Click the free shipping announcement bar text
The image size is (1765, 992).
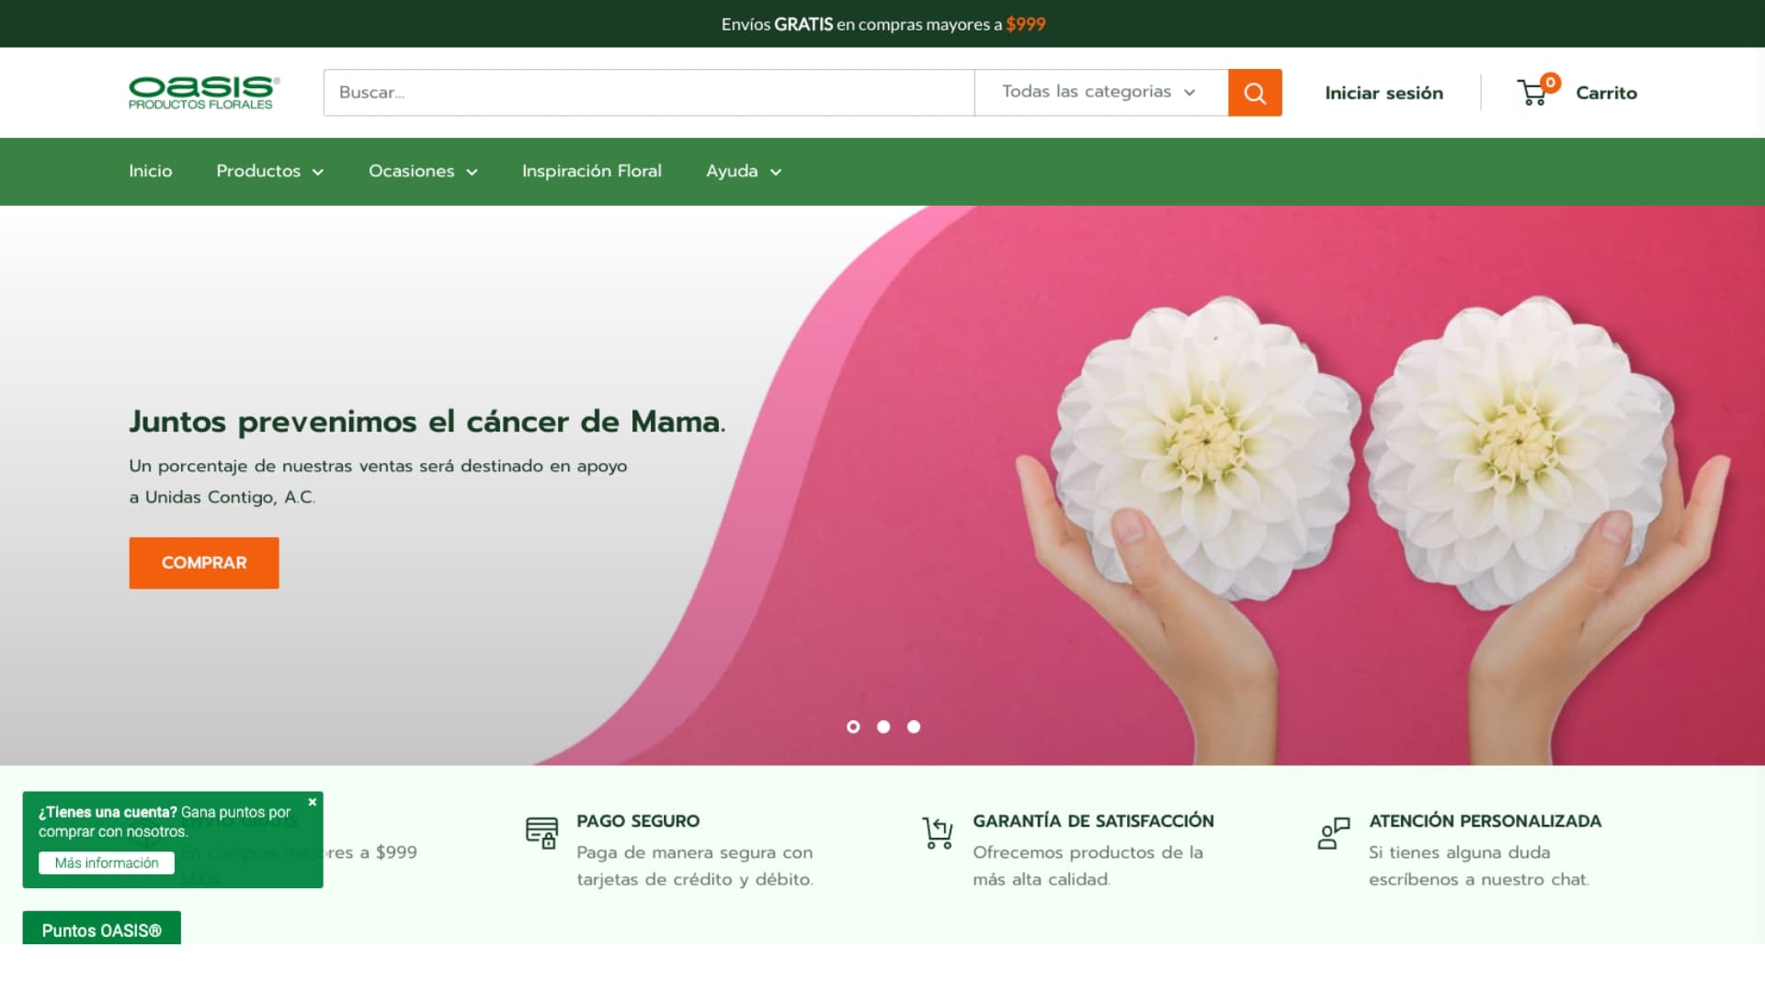tap(883, 24)
